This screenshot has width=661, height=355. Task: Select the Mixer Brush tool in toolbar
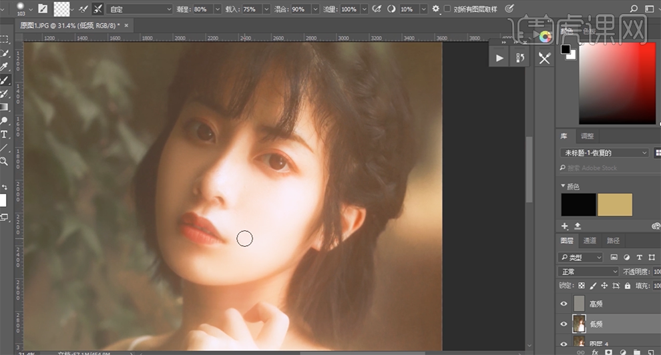pos(5,80)
